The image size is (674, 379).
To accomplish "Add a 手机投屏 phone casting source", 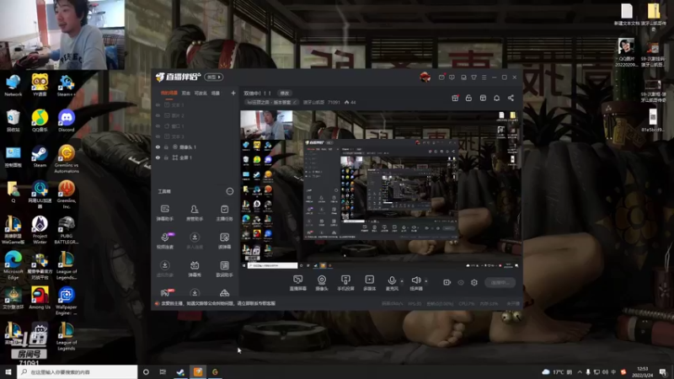I will 345,283.
